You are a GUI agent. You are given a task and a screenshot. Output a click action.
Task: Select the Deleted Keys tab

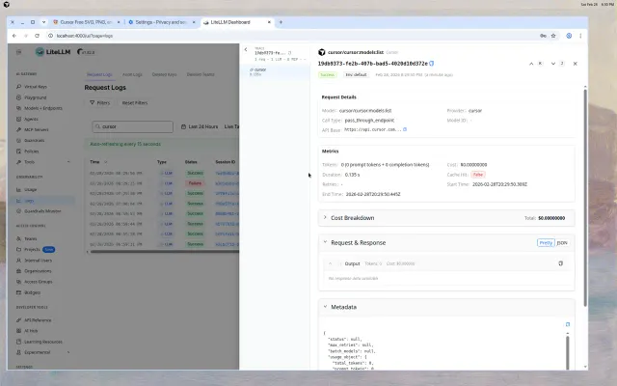165,74
